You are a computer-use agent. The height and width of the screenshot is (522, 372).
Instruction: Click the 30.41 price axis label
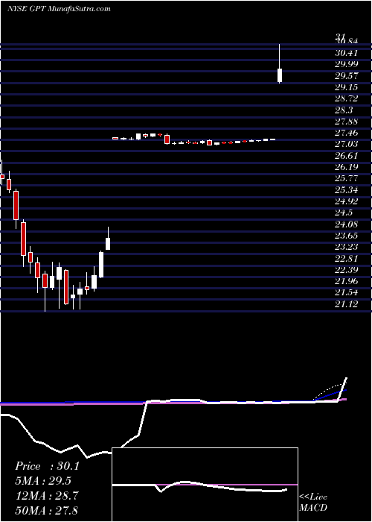click(346, 53)
